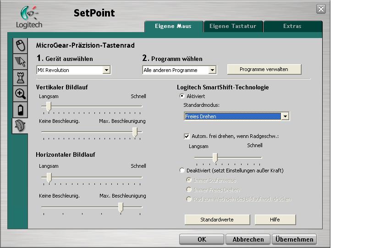Open the mouse button settings icon
Screen dimensions: 385x248
20,45
